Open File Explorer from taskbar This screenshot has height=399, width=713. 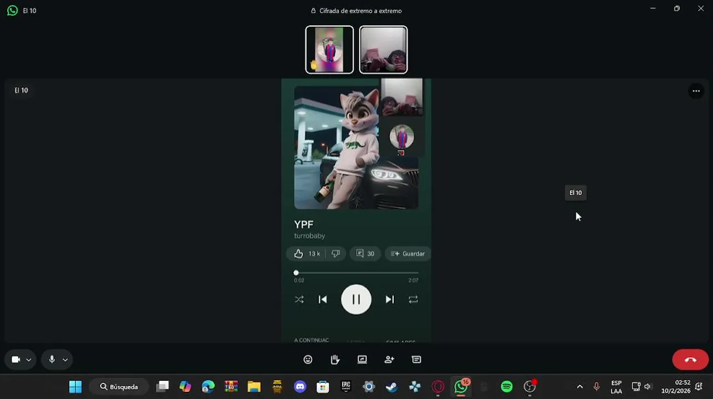[x=254, y=387]
